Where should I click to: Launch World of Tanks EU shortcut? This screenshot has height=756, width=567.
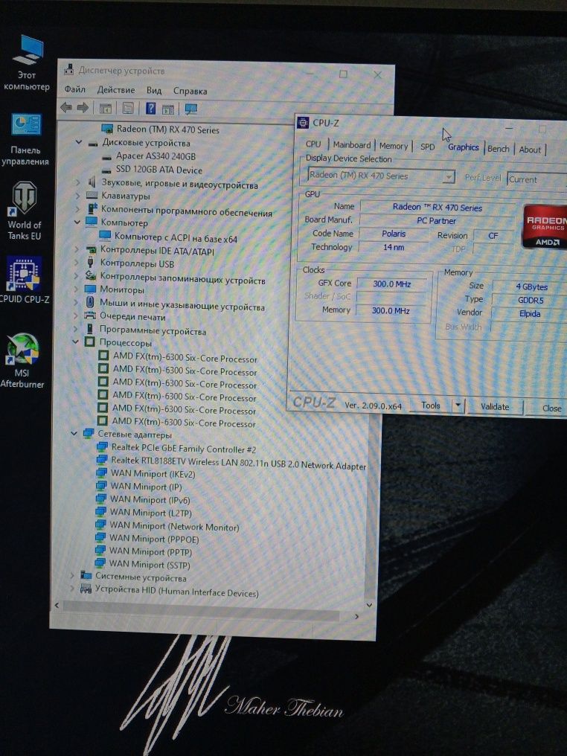24,211
